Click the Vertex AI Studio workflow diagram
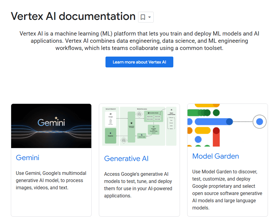This screenshot has height=223, width=277. pyautogui.click(x=139, y=126)
